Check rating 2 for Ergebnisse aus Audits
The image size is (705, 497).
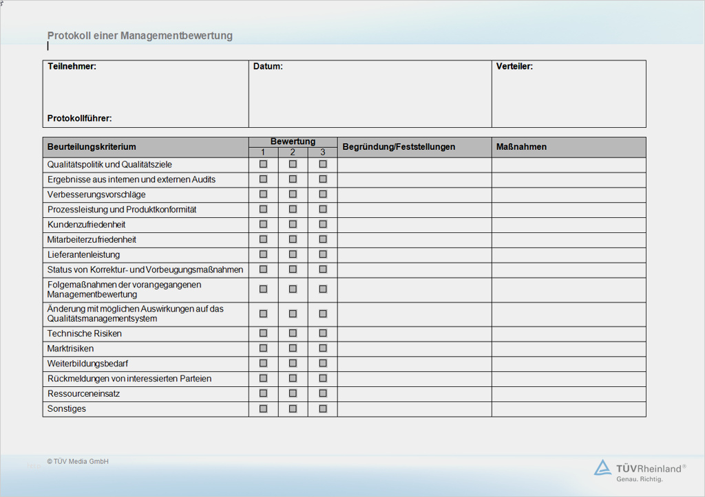(x=293, y=179)
